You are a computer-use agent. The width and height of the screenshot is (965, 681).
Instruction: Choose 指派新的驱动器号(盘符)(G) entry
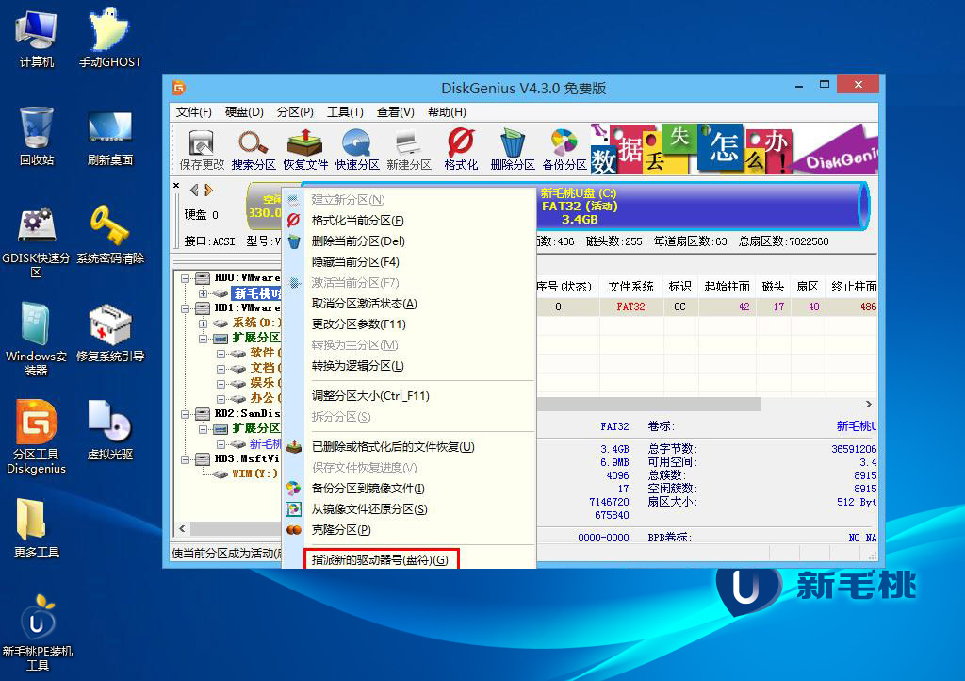pyautogui.click(x=409, y=559)
